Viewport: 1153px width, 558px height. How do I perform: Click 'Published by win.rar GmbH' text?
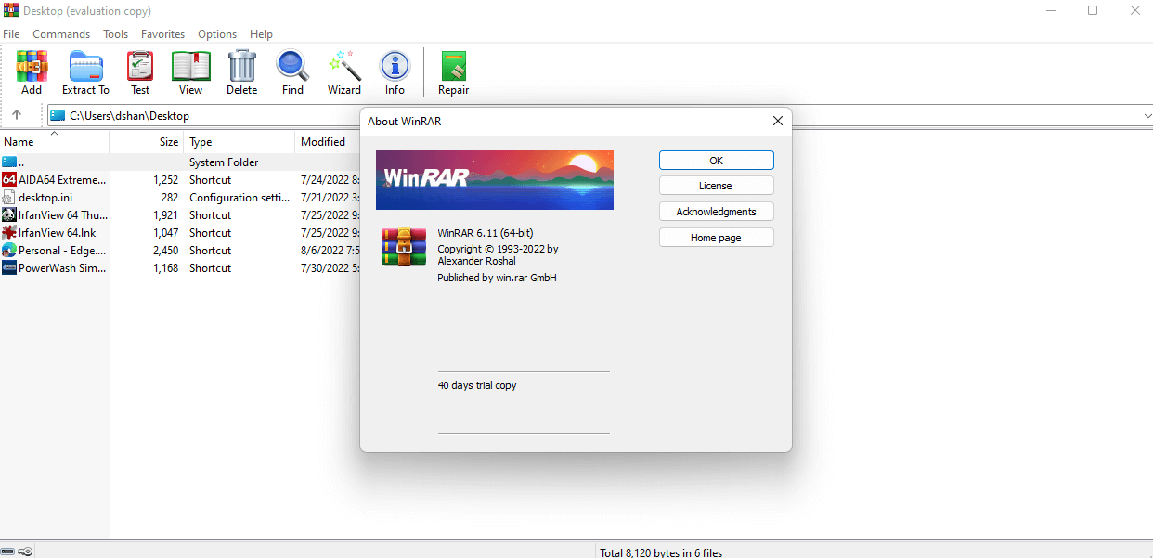coord(497,278)
